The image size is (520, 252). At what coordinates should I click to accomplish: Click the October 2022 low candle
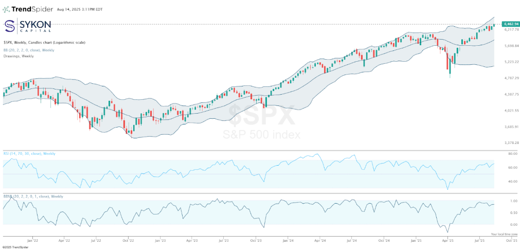pyautogui.click(x=131, y=133)
